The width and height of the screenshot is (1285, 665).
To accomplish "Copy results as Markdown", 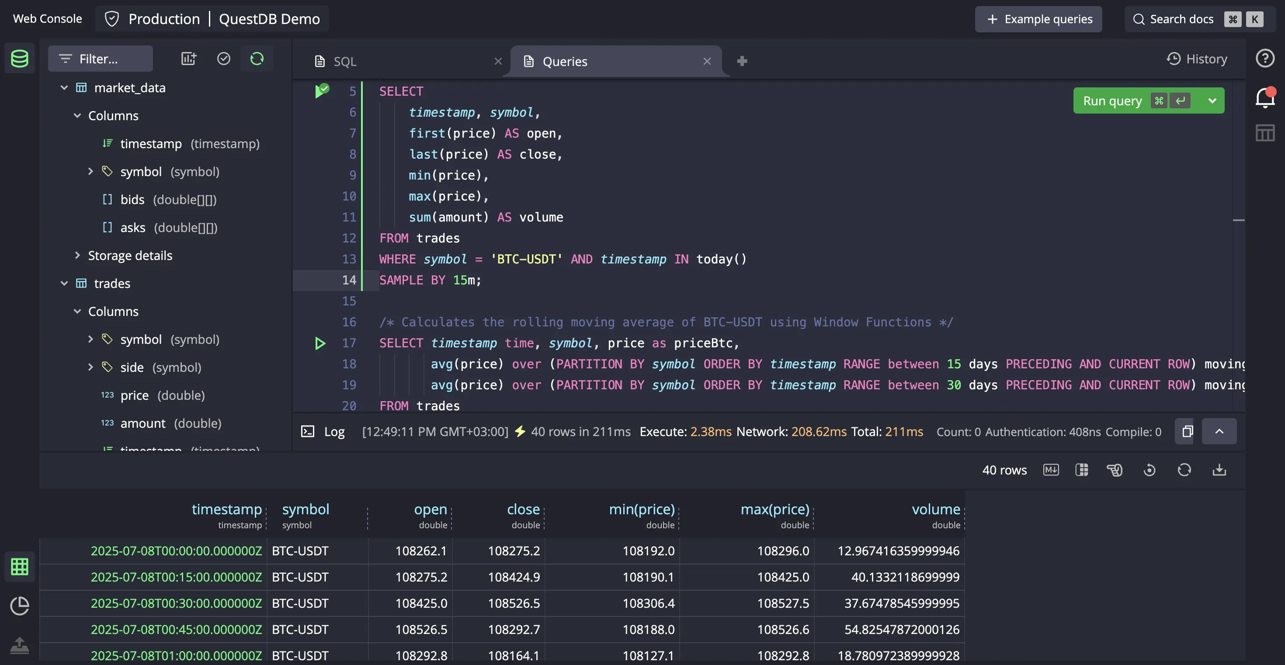I will pyautogui.click(x=1051, y=470).
